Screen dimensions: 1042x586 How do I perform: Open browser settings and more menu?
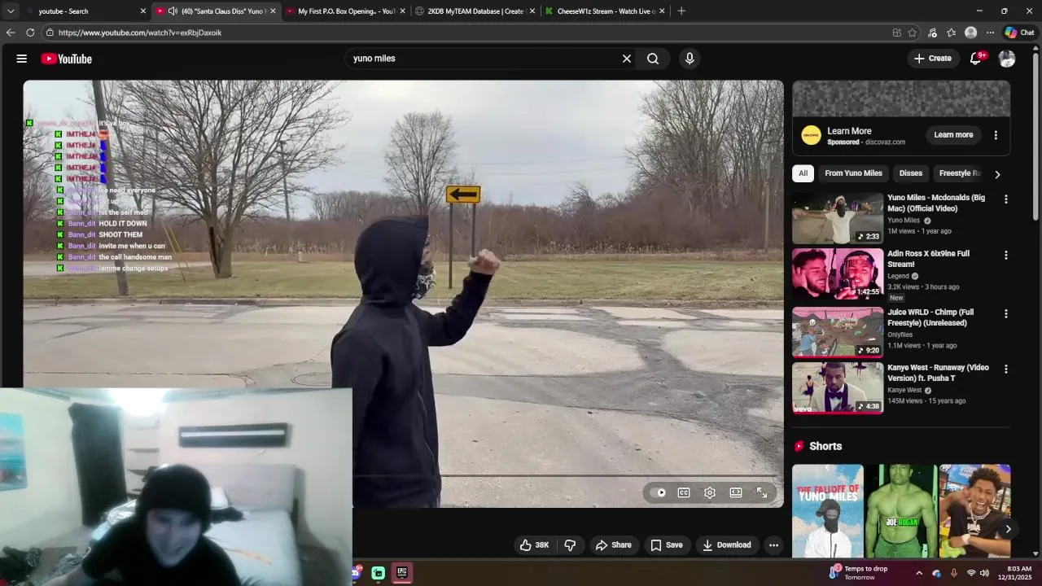point(990,33)
